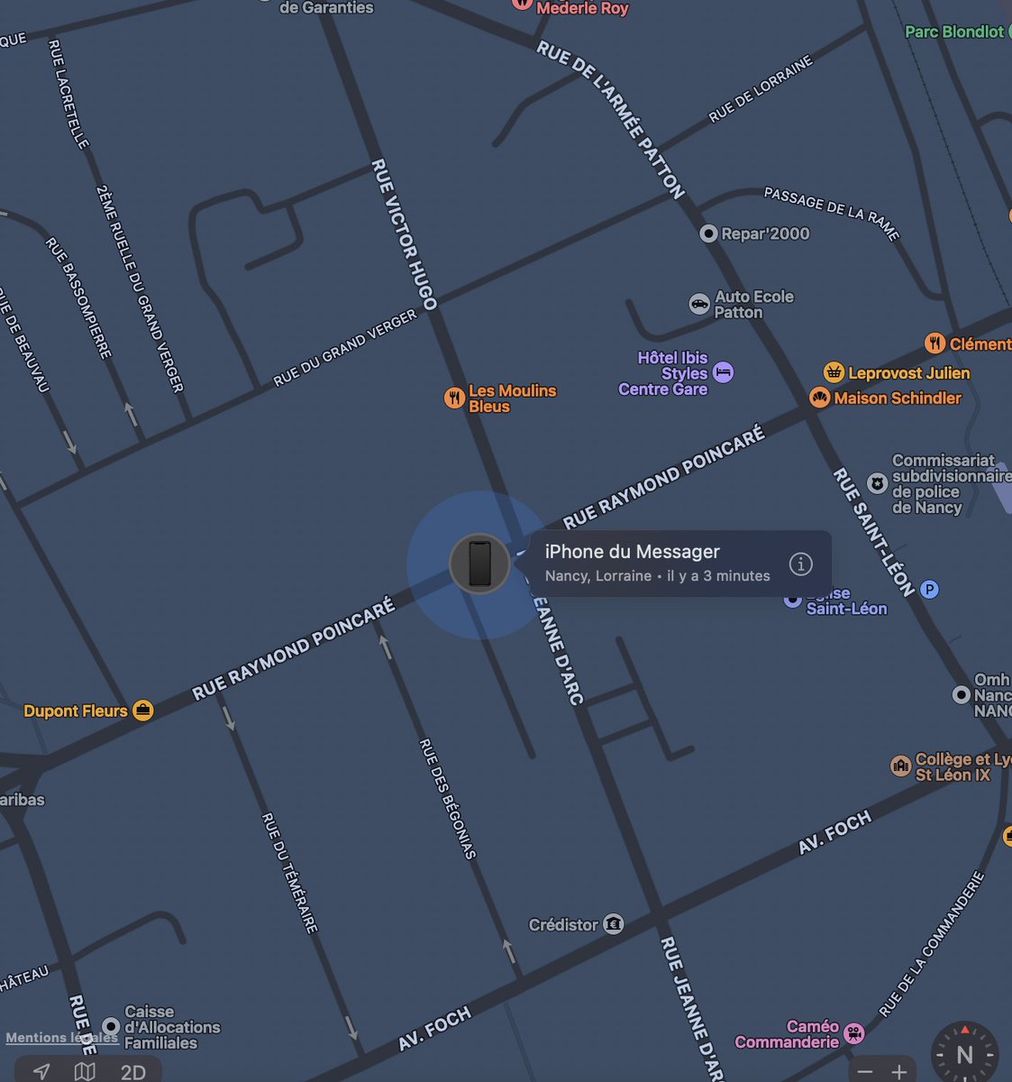Viewport: 1012px width, 1082px height.
Task: Open the map style icon in bottom toolbar
Action: coord(87,1073)
